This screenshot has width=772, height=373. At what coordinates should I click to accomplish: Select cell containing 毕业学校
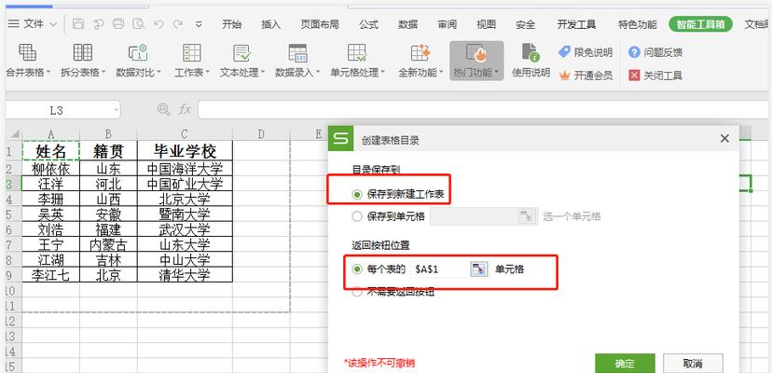click(x=185, y=150)
